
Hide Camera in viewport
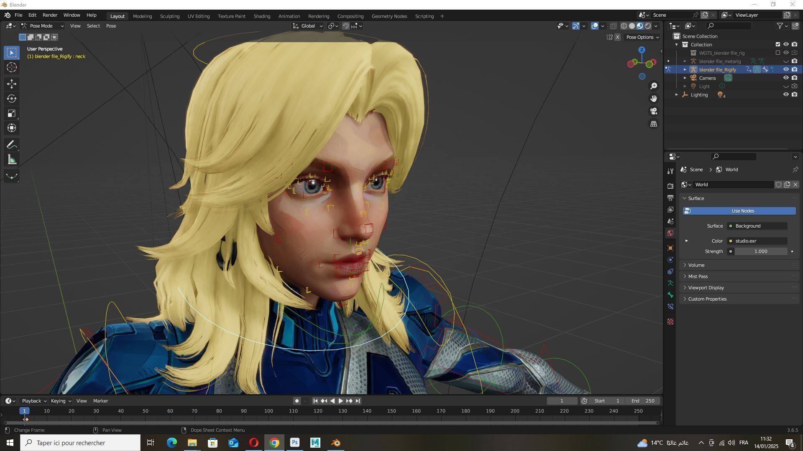click(786, 78)
